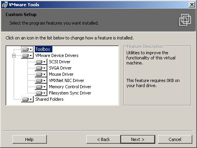Open the Toolbox feature install-state dropdown
The width and height of the screenshot is (197, 148).
click(x=27, y=49)
